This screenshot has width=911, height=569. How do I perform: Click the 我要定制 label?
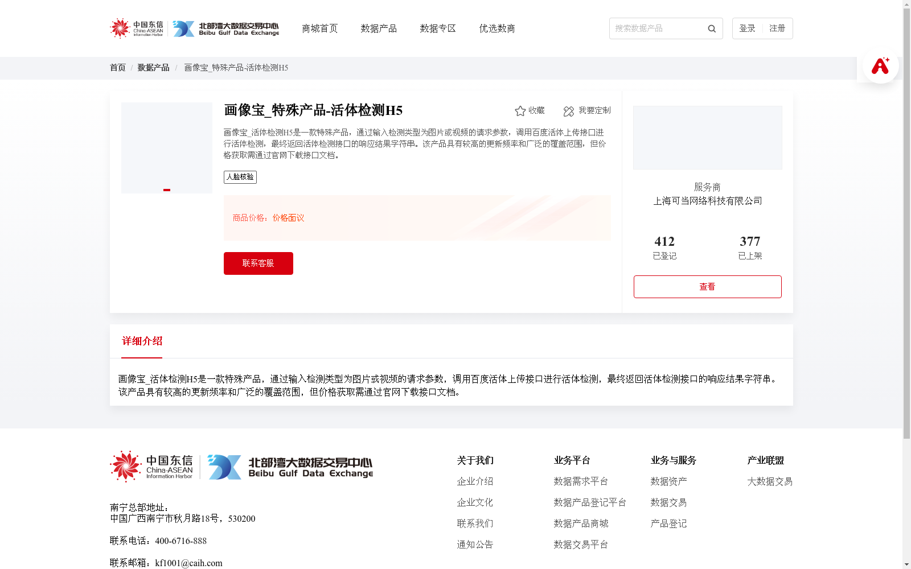click(594, 110)
